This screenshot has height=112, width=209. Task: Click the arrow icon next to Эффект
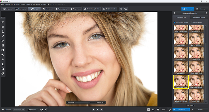(x=103, y=103)
